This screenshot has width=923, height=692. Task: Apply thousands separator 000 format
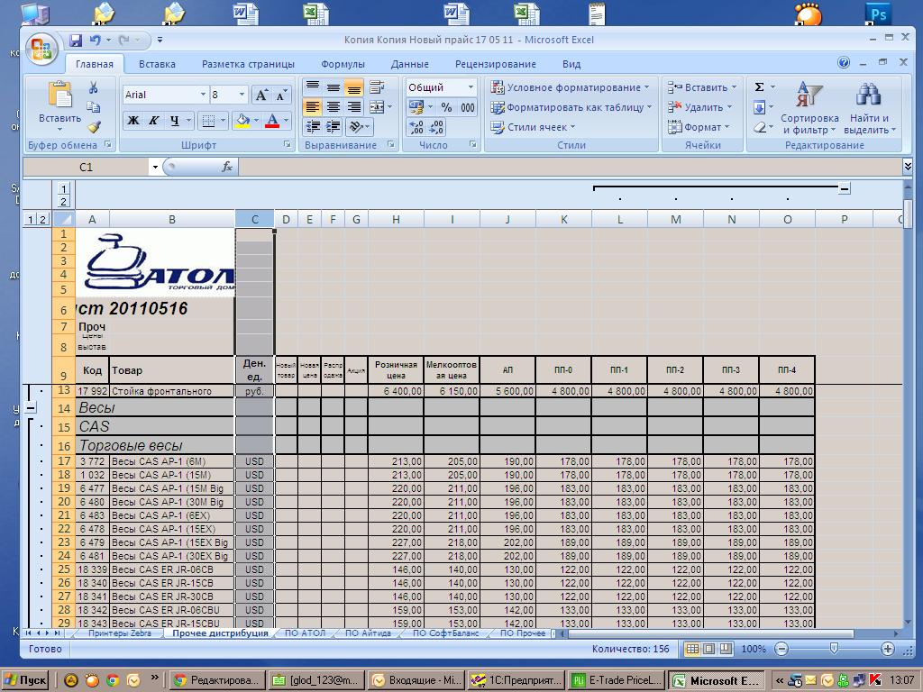pyautogui.click(x=468, y=107)
